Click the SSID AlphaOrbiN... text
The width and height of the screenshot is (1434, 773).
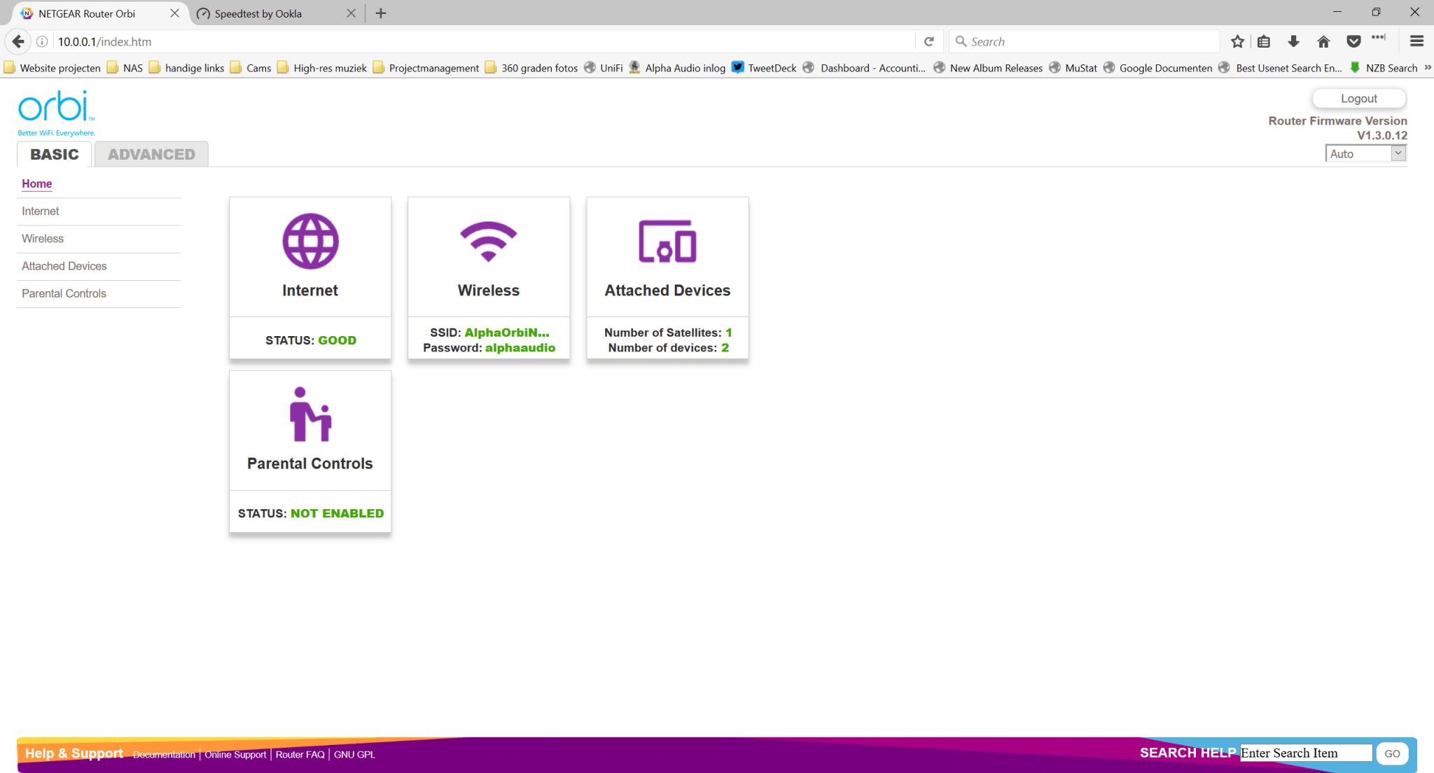coord(489,333)
